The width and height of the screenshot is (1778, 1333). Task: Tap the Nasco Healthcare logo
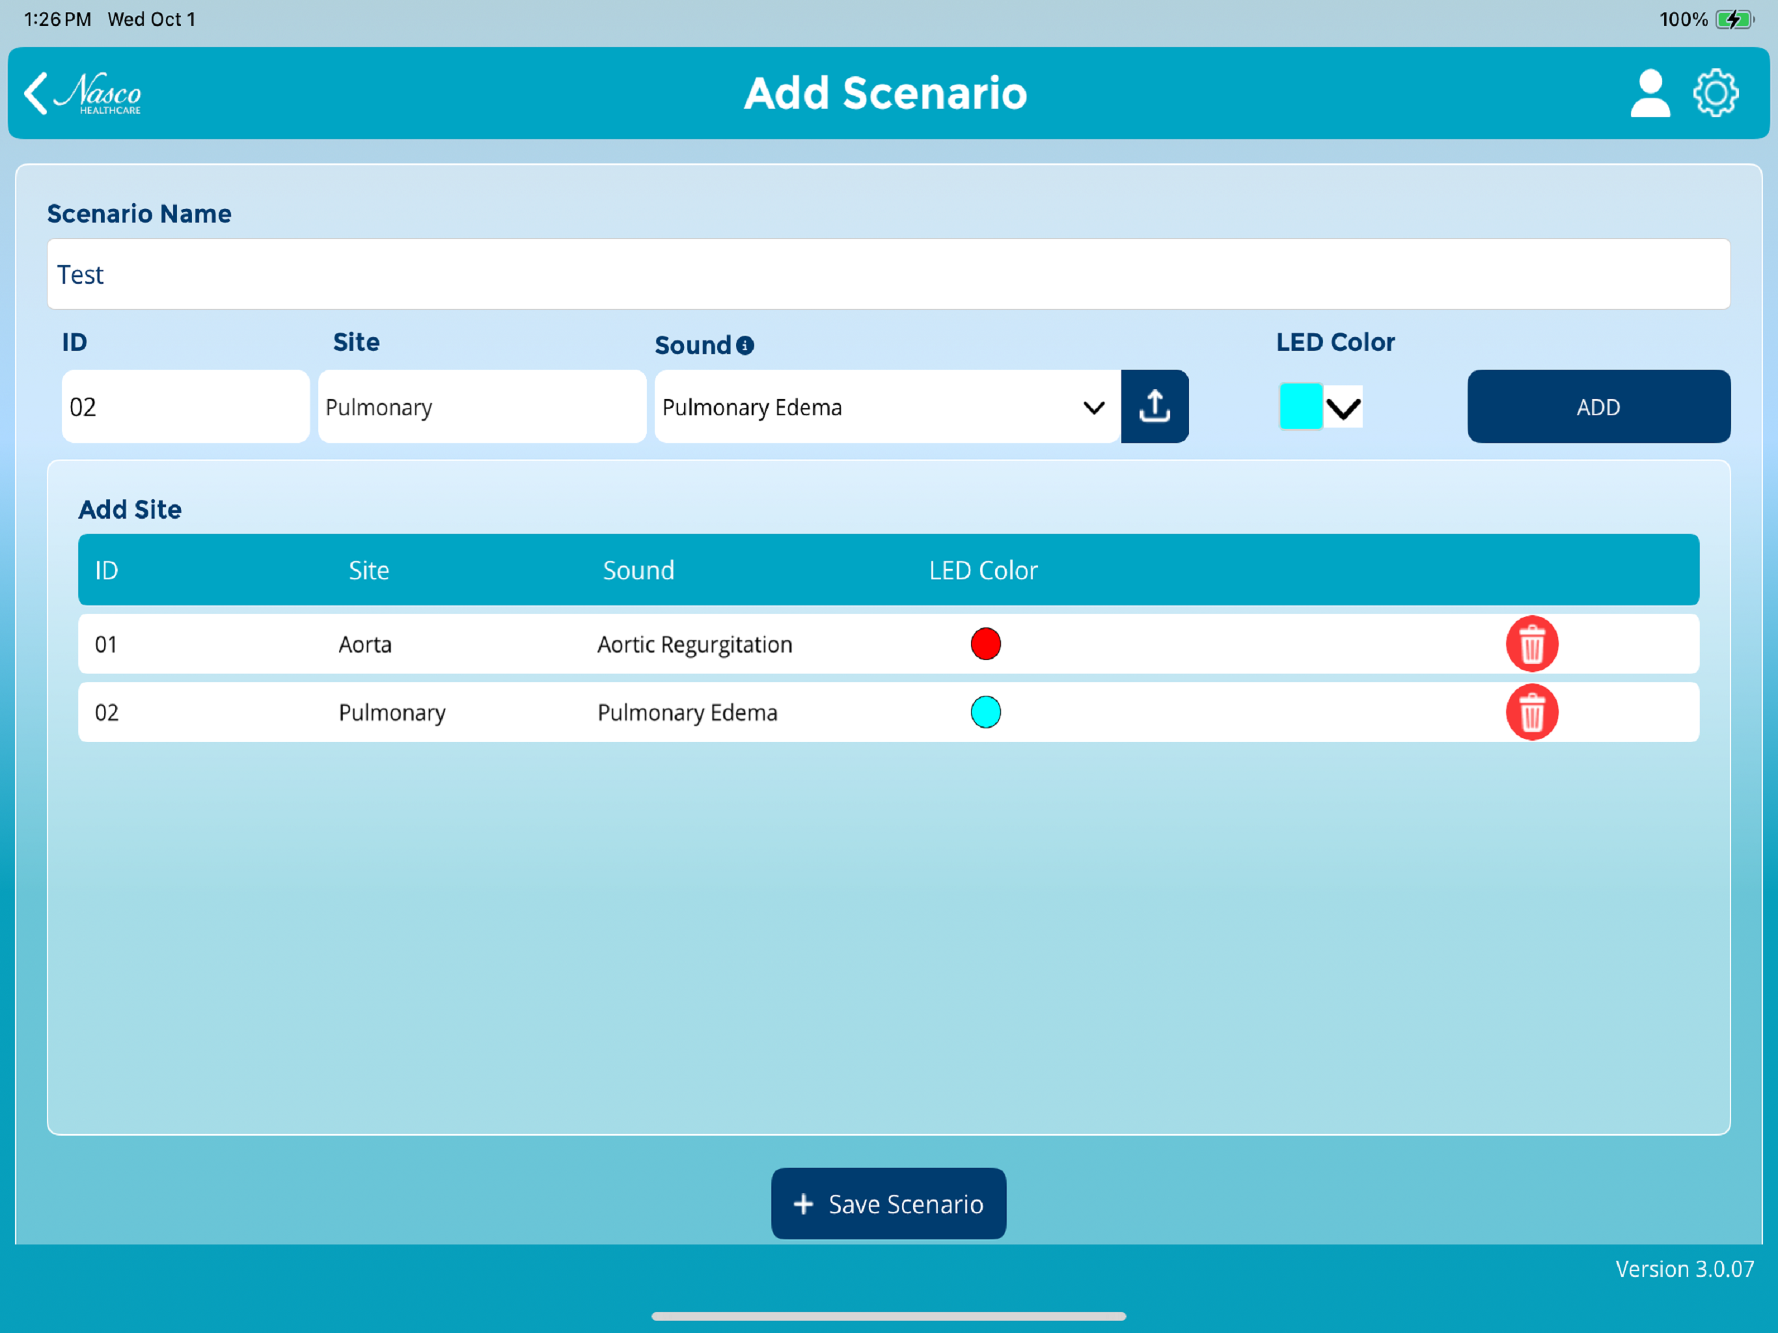pos(98,93)
